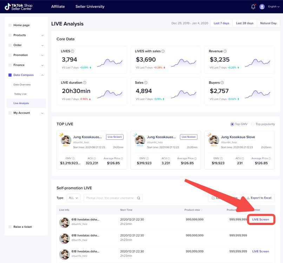283x263 pixels.
Task: Open the English language dropdown
Action: coord(273,7)
